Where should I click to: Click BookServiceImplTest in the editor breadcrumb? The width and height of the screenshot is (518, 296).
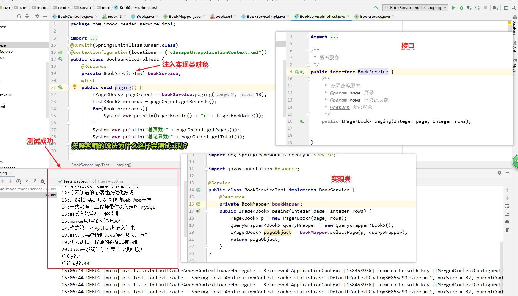[x=90, y=165]
